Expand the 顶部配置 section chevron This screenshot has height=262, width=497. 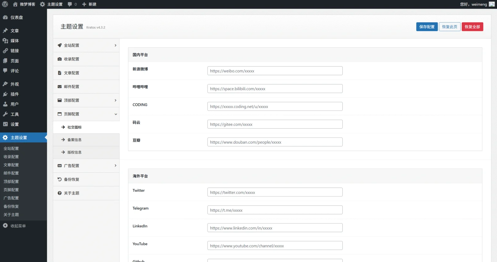pos(116,100)
